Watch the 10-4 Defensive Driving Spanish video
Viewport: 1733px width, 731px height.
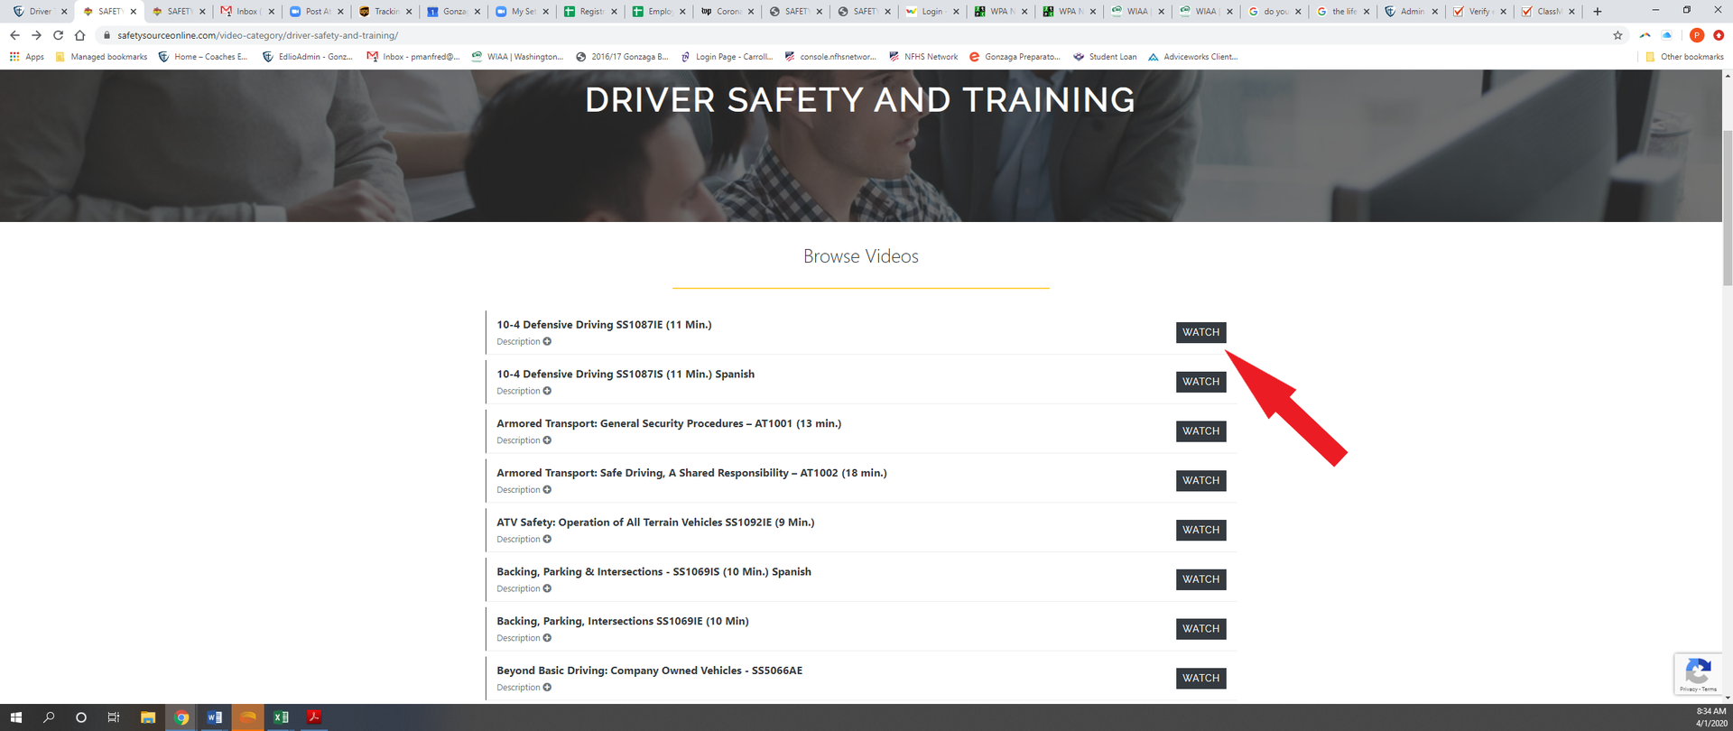1200,382
